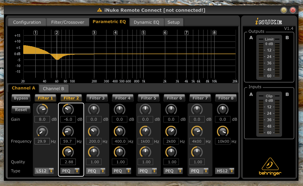The height and width of the screenshot is (186, 303).
Task: Select band marker 7 on EQ graph
Action: point(186,33)
